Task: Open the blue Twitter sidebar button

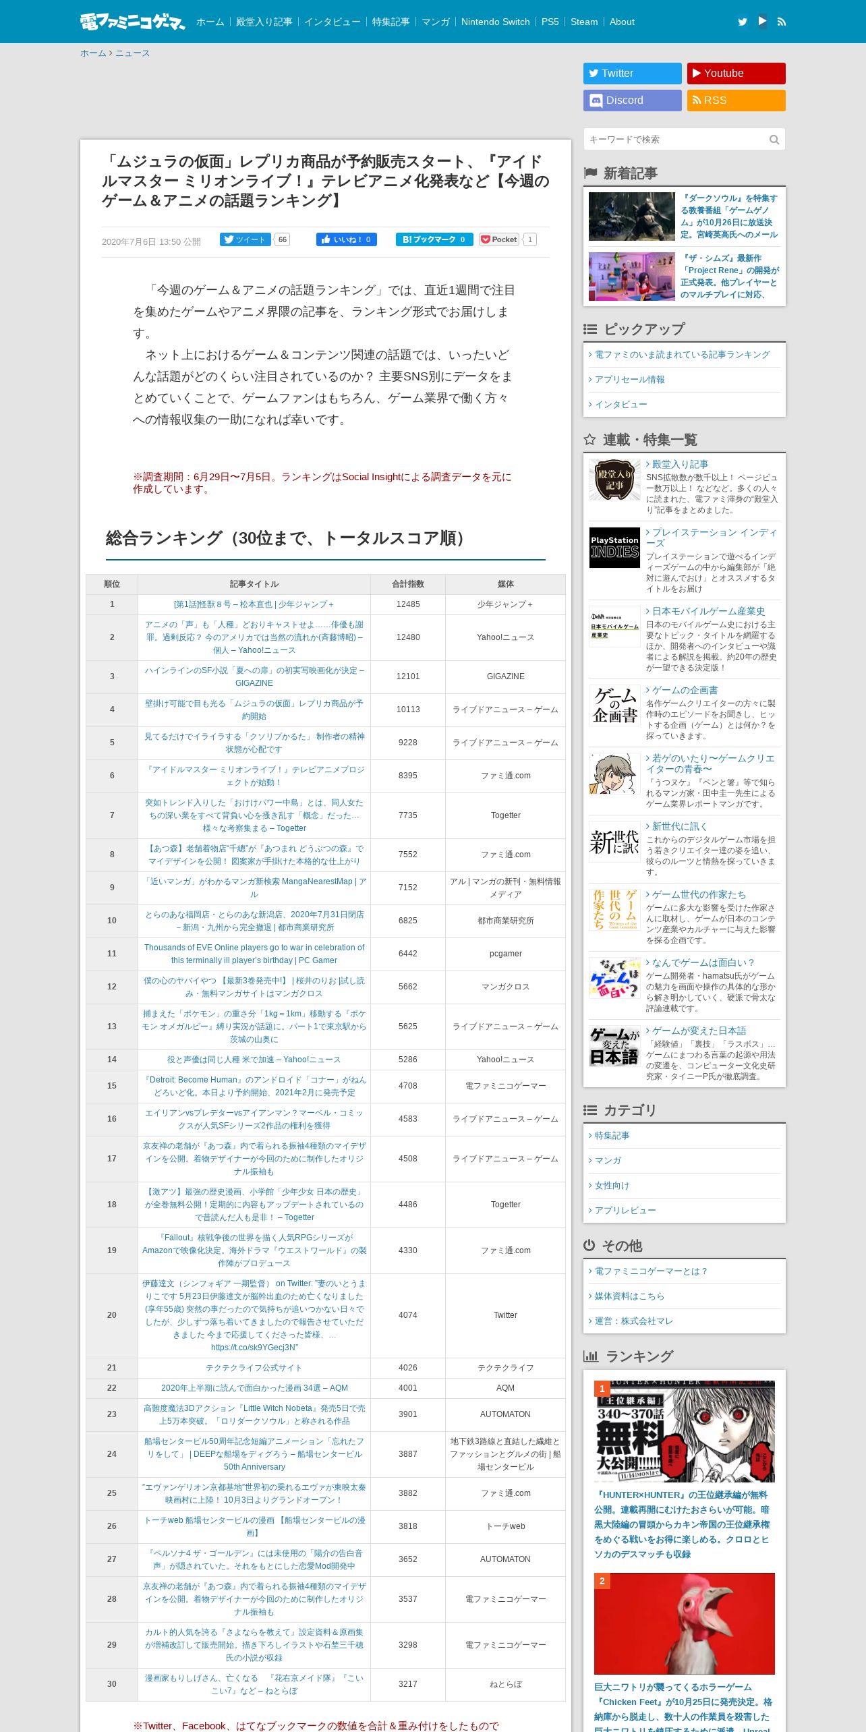Action: tap(633, 74)
